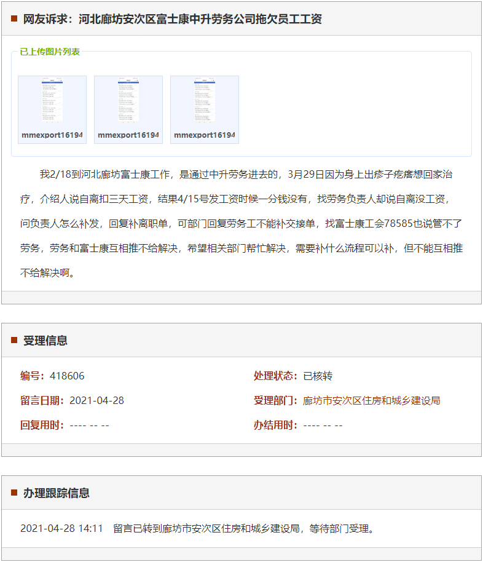483x562 pixels.
Task: Click the 处理状态 field label
Action: [x=275, y=376]
